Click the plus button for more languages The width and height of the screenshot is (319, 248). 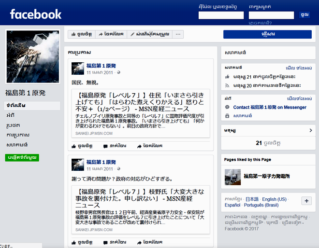click(306, 201)
